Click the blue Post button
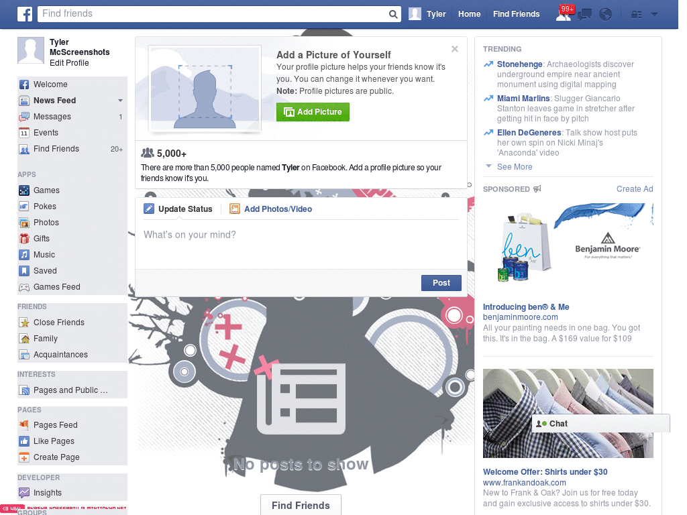Viewport: 687px width, 515px height. coord(441,283)
